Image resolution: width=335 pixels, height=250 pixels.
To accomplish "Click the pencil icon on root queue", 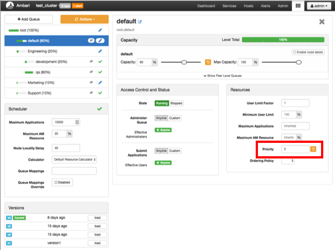I will click(x=100, y=30).
